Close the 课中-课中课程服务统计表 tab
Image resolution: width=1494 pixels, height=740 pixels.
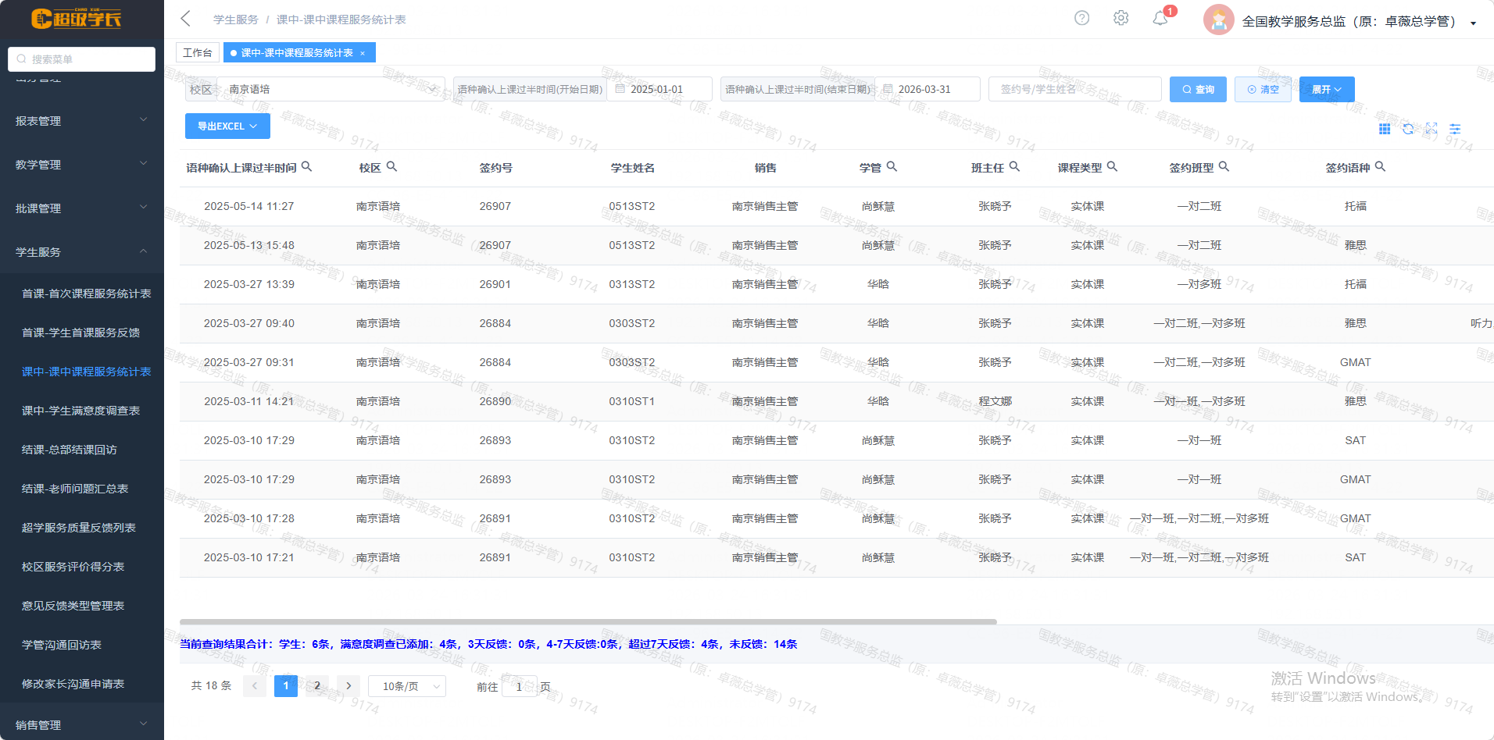click(x=363, y=53)
